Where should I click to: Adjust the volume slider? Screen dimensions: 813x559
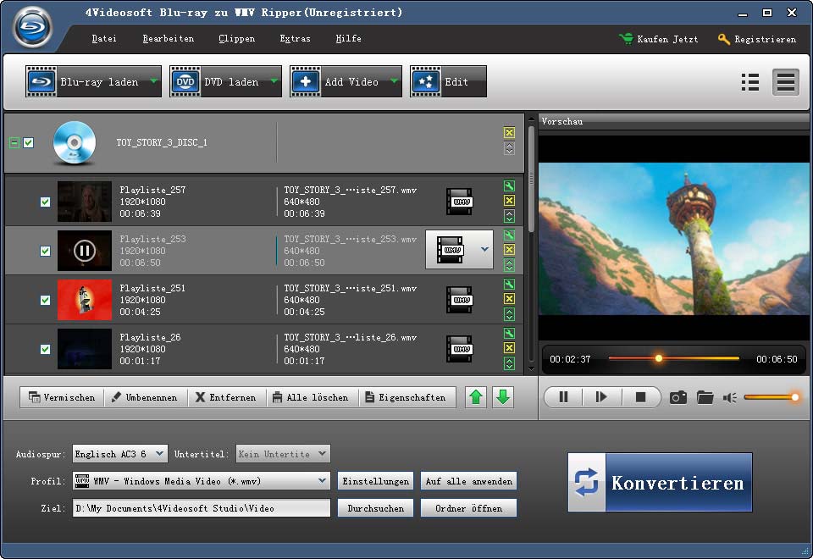coord(771,397)
